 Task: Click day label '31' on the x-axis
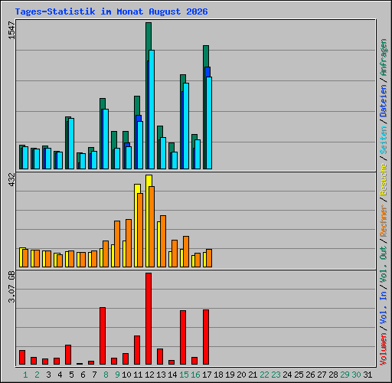pyautogui.click(x=367, y=375)
